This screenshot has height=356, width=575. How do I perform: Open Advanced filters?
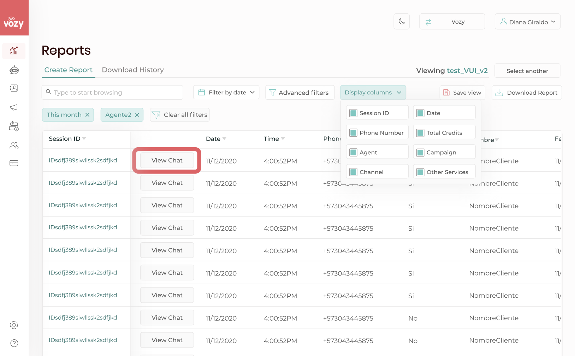click(300, 93)
